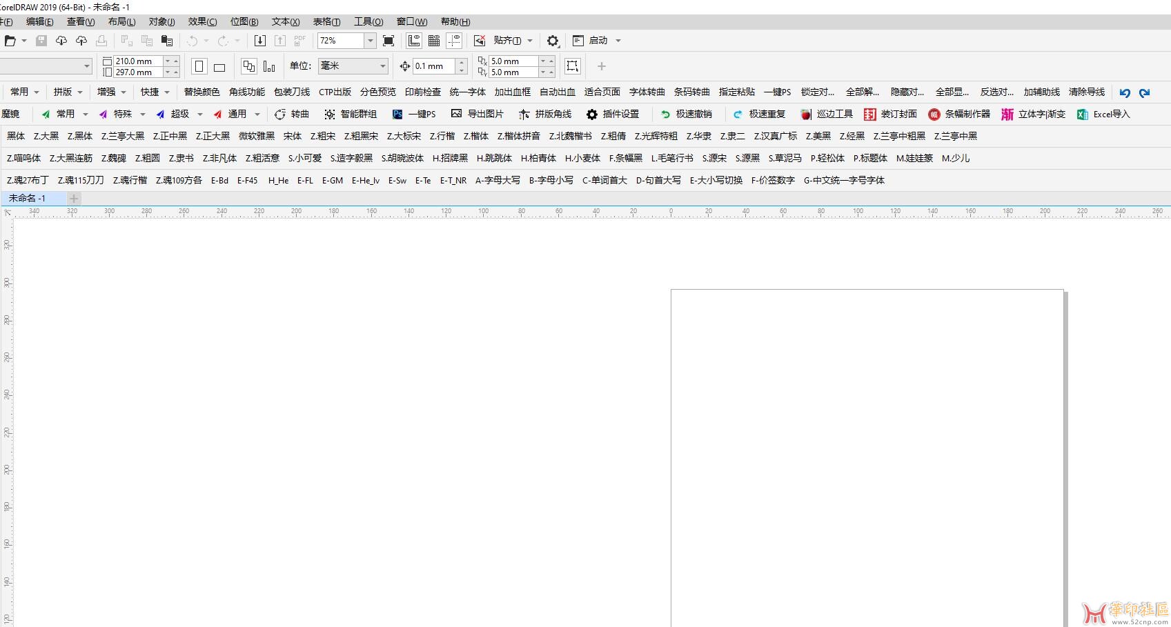The width and height of the screenshot is (1171, 627).
Task: Open 插件设置 gear icon
Action: pos(591,115)
